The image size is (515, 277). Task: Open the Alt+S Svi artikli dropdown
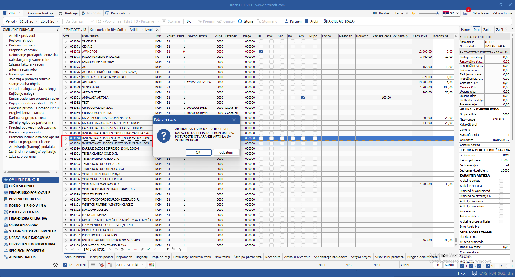click(130, 265)
